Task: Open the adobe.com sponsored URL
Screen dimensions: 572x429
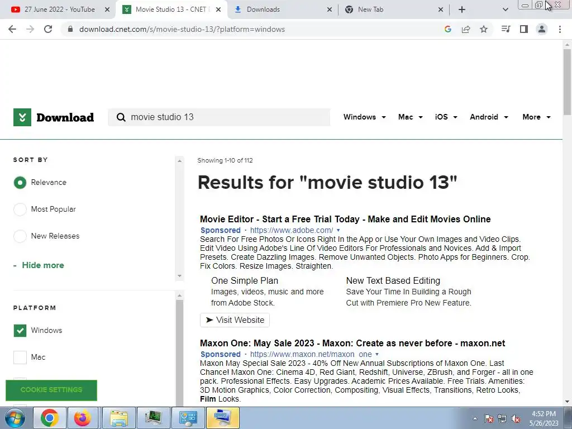Action: point(292,230)
